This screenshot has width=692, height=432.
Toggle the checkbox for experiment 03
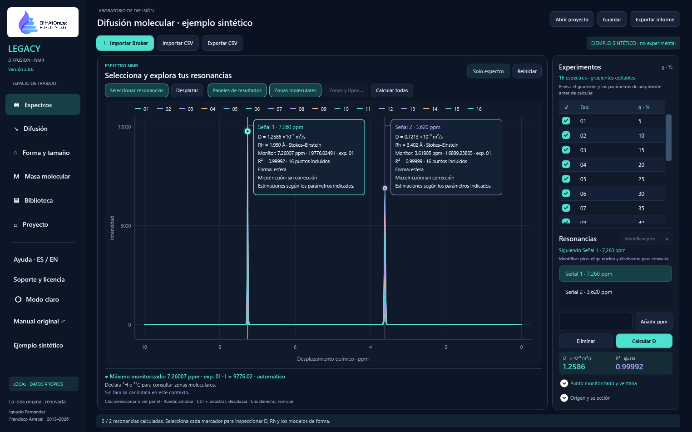[x=566, y=150]
